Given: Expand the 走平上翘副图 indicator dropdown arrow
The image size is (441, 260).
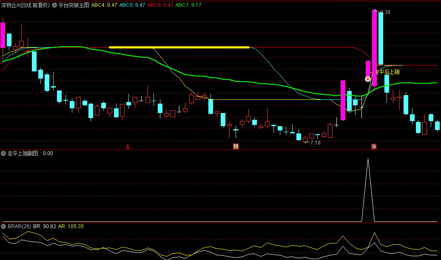Looking at the screenshot, I should pos(3,153).
